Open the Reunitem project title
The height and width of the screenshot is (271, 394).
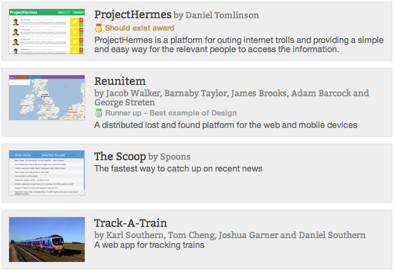[120, 81]
